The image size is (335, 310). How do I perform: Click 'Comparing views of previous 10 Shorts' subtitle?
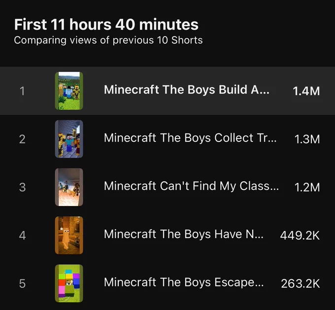coord(108,40)
